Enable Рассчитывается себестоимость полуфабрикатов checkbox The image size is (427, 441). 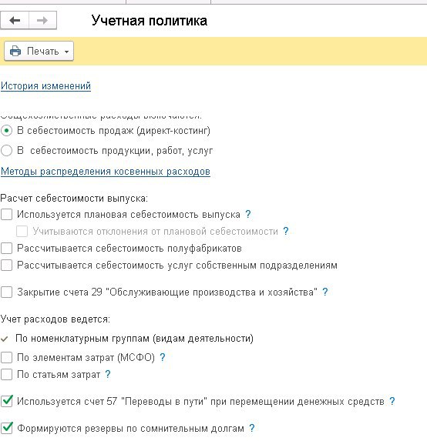click(6, 249)
